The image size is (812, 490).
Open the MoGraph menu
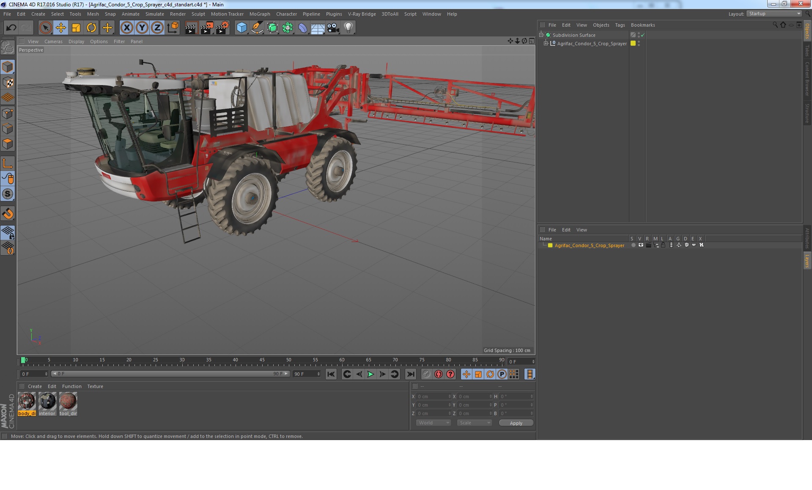point(259,14)
